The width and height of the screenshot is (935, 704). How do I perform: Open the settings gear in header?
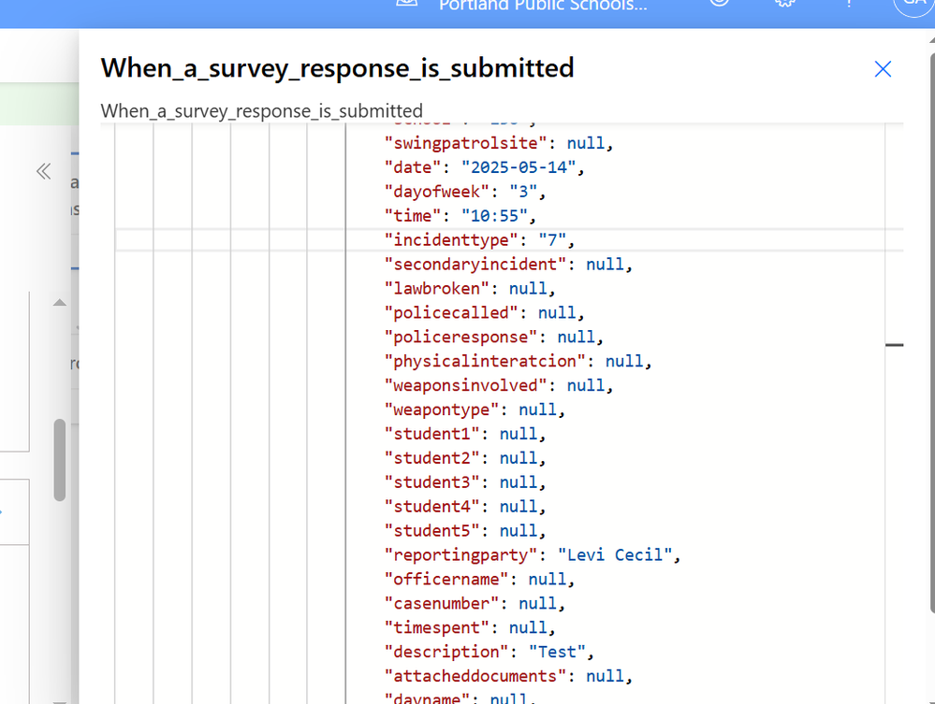(785, 3)
